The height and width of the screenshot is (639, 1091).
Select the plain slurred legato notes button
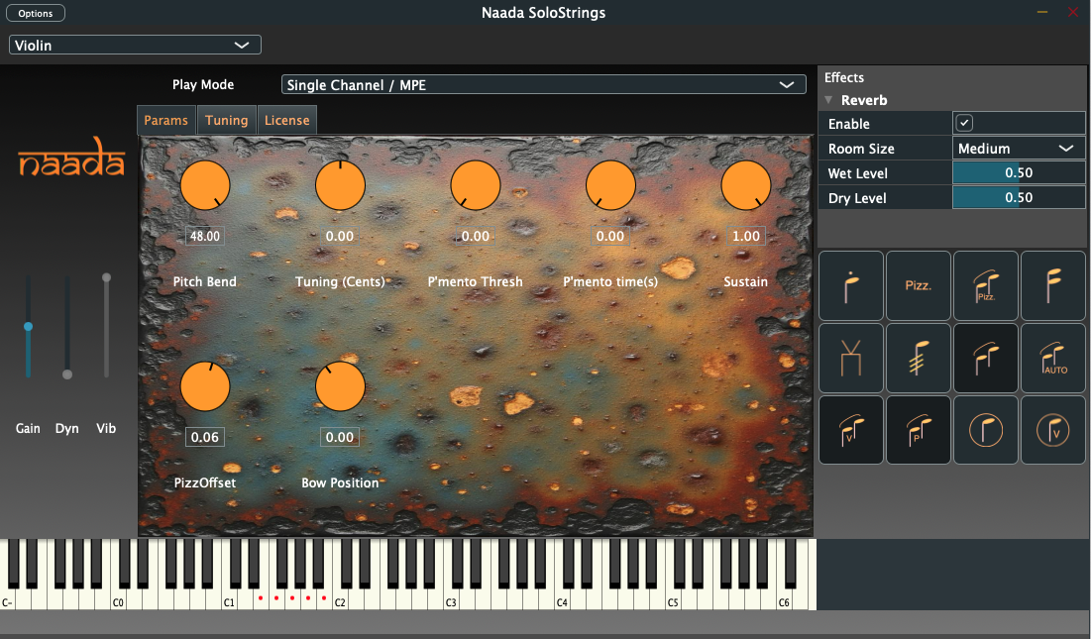[x=985, y=358]
